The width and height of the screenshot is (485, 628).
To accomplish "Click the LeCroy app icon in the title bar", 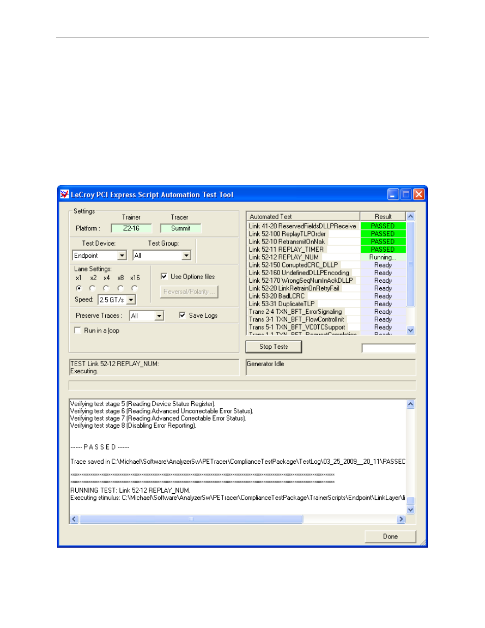I will click(65, 194).
